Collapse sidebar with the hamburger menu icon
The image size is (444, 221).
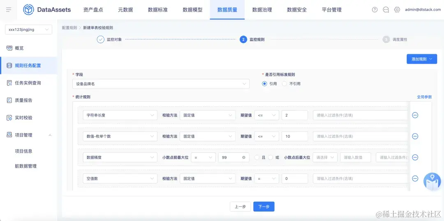pos(9,9)
